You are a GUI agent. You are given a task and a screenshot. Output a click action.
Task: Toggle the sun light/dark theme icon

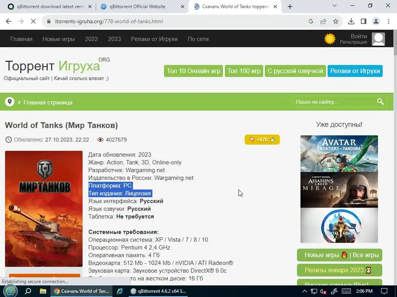coord(330,39)
